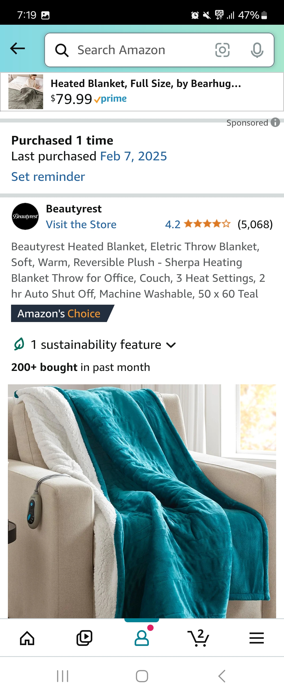
Task: Open the cart with 2 items
Action: pos(199,638)
